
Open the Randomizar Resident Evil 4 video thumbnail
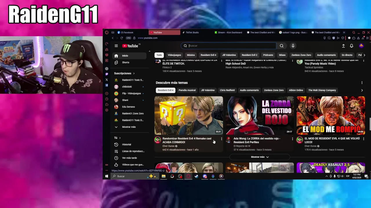click(x=189, y=116)
